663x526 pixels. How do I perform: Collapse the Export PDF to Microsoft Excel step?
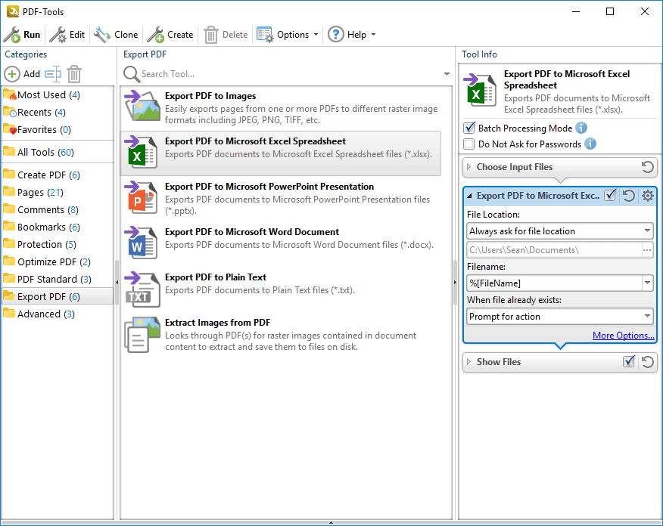(x=469, y=196)
